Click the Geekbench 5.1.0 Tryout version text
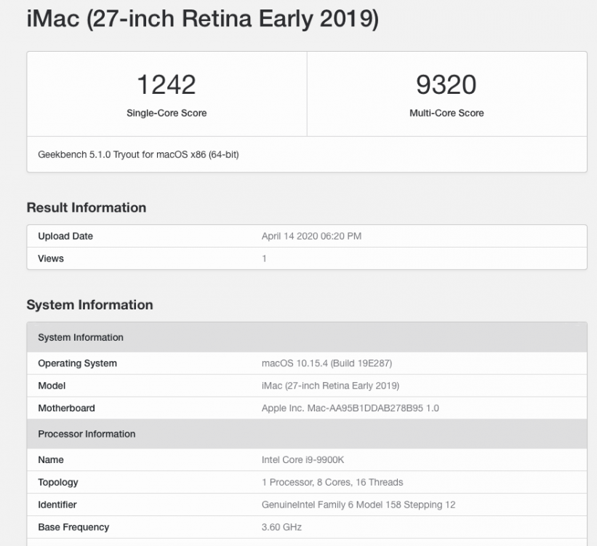597x546 pixels. point(138,154)
